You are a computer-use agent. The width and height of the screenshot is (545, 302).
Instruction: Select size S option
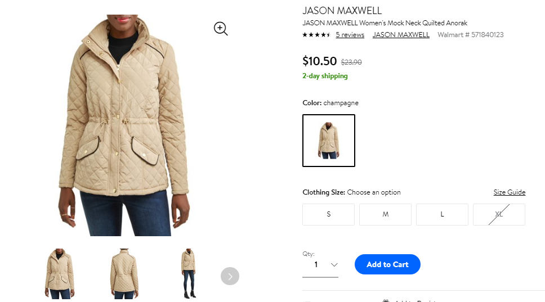point(328,214)
